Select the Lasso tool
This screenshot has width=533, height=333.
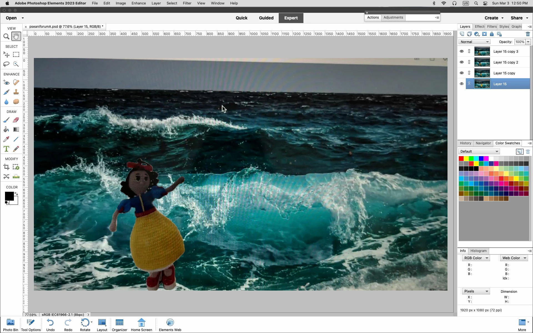(6, 64)
